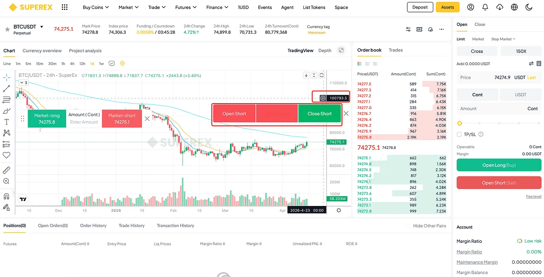Screen dimensions: 544x277
Task: Check the Hide Other Pairs box
Action: (x=408, y=226)
